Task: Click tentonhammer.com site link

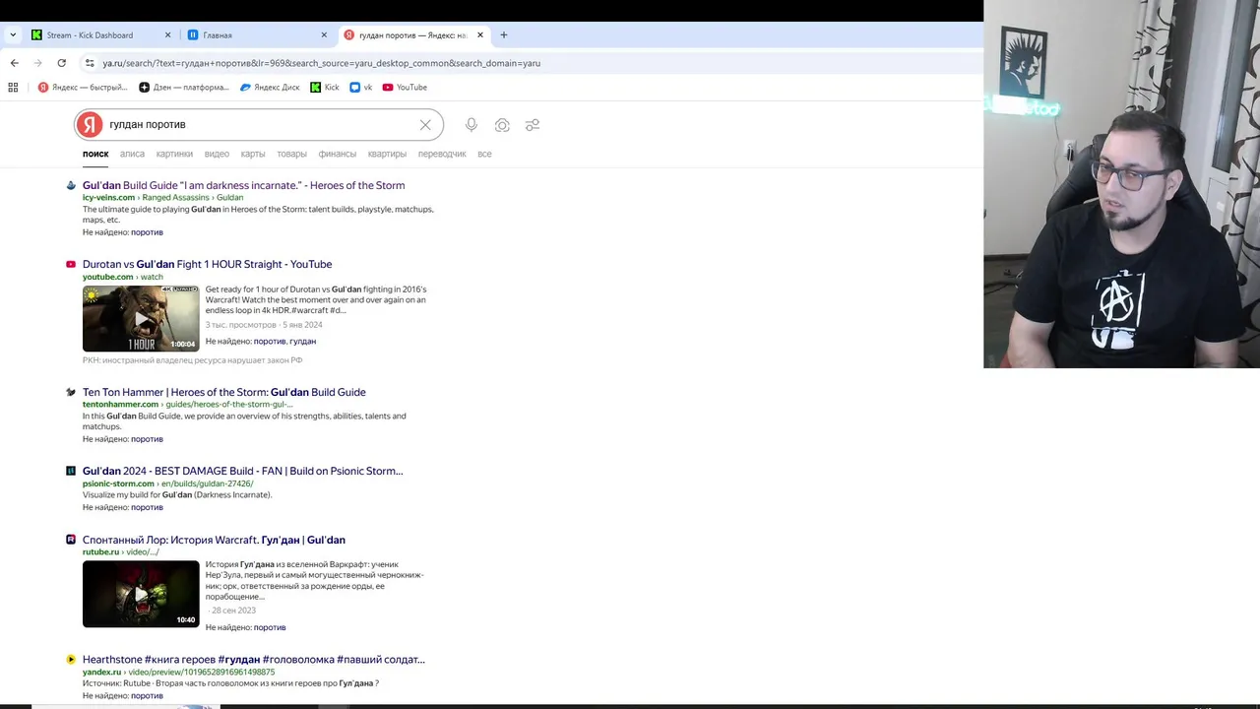Action: click(x=120, y=405)
